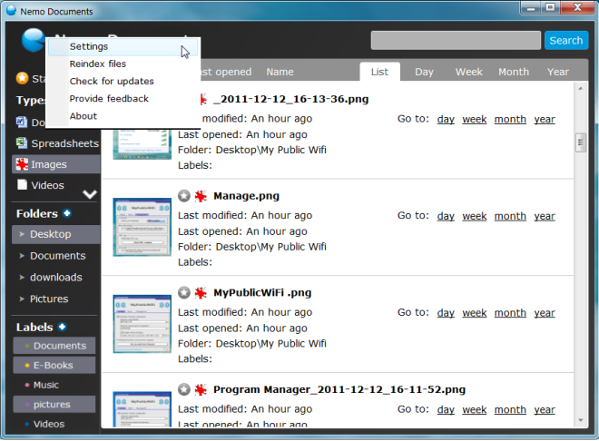Star the MyPublicWiFi .png file

pos(184,293)
